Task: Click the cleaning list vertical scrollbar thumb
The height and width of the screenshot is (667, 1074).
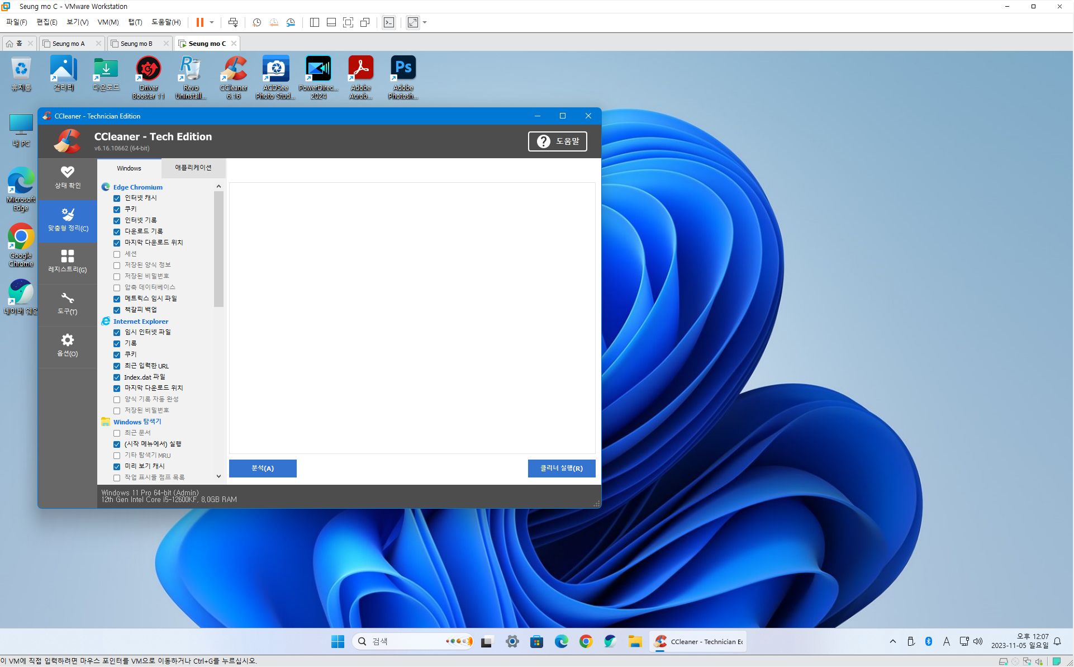Action: (x=218, y=249)
